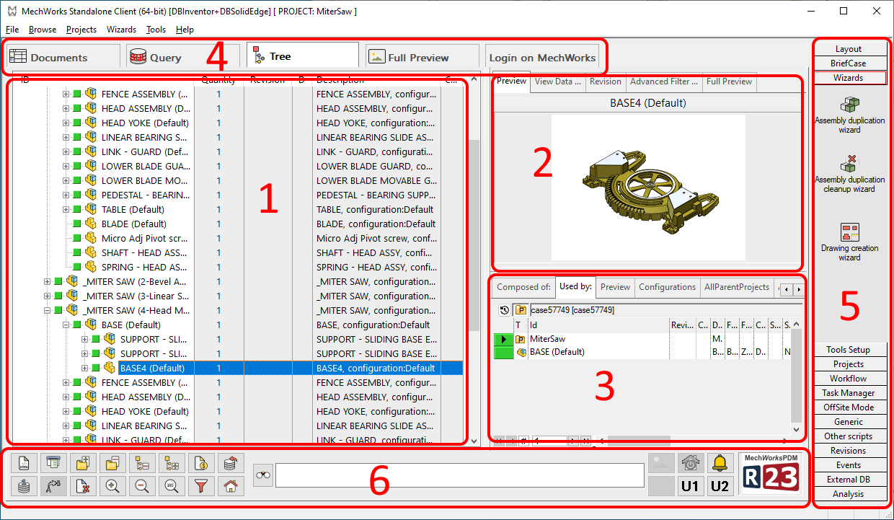Image resolution: width=894 pixels, height=520 pixels.
Task: Click the zoom 100 percent magnifier icon
Action: coord(172,486)
